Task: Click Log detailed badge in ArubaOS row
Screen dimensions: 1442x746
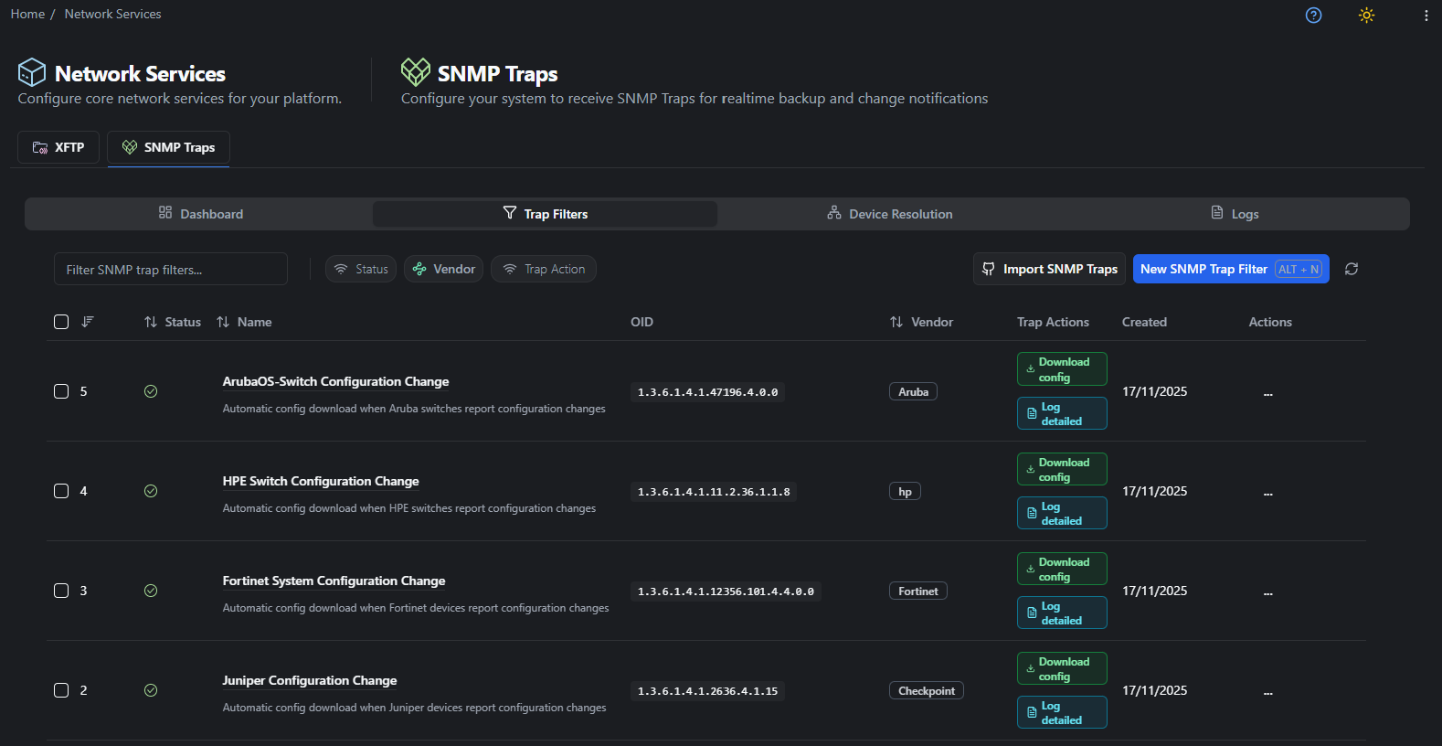Action: [1062, 413]
